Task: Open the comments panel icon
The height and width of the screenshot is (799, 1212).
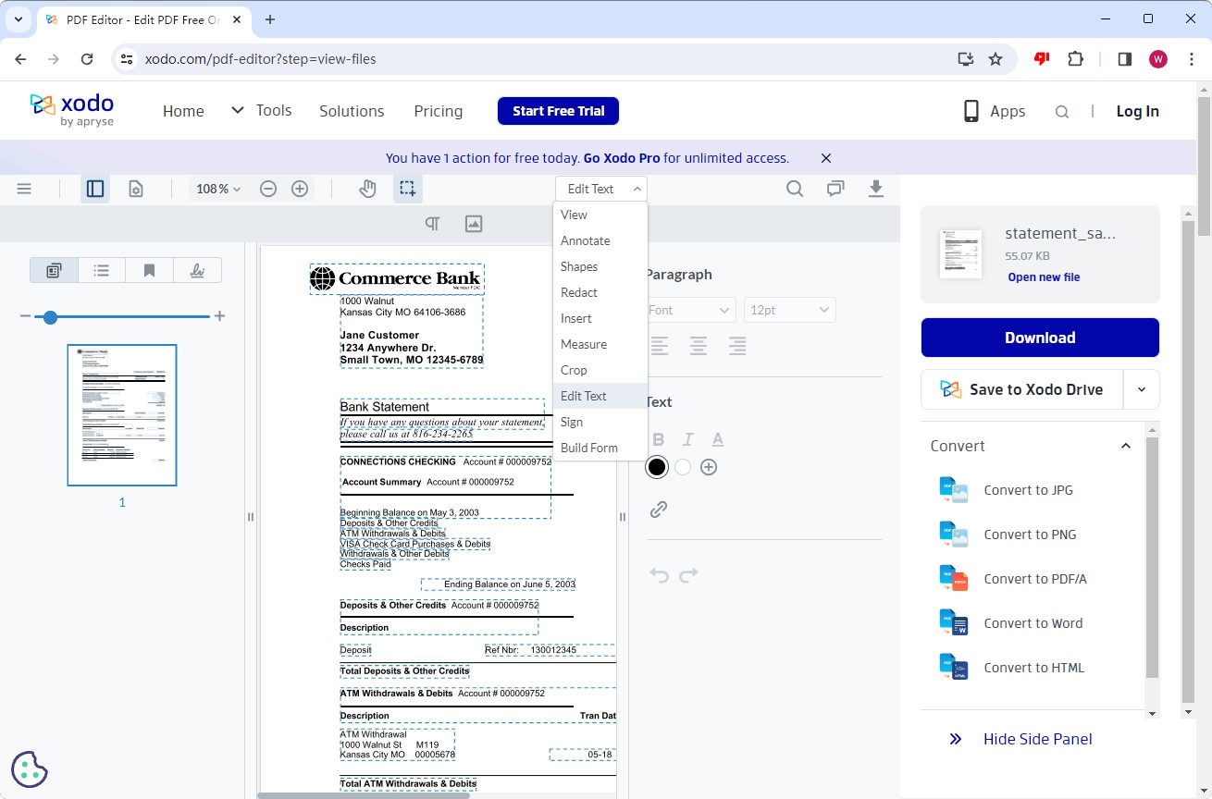Action: 835,189
